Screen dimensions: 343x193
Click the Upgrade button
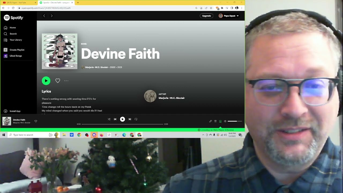[x=206, y=16]
